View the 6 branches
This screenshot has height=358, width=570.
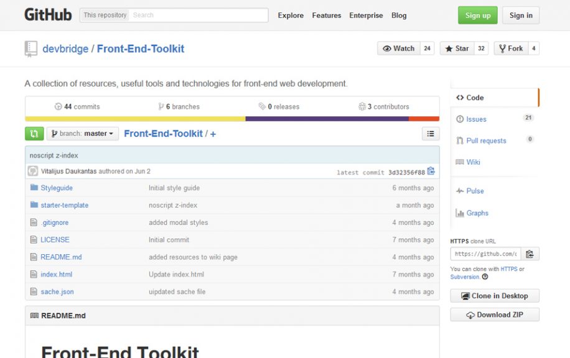pos(179,106)
